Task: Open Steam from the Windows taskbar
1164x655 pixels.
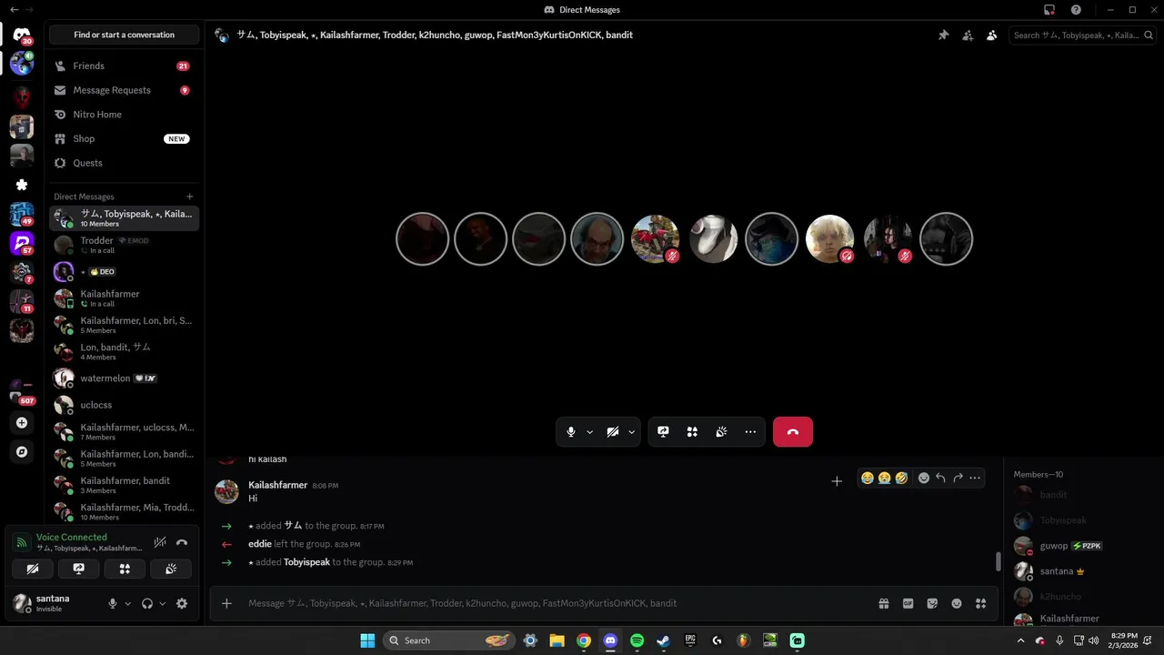Action: (663, 640)
